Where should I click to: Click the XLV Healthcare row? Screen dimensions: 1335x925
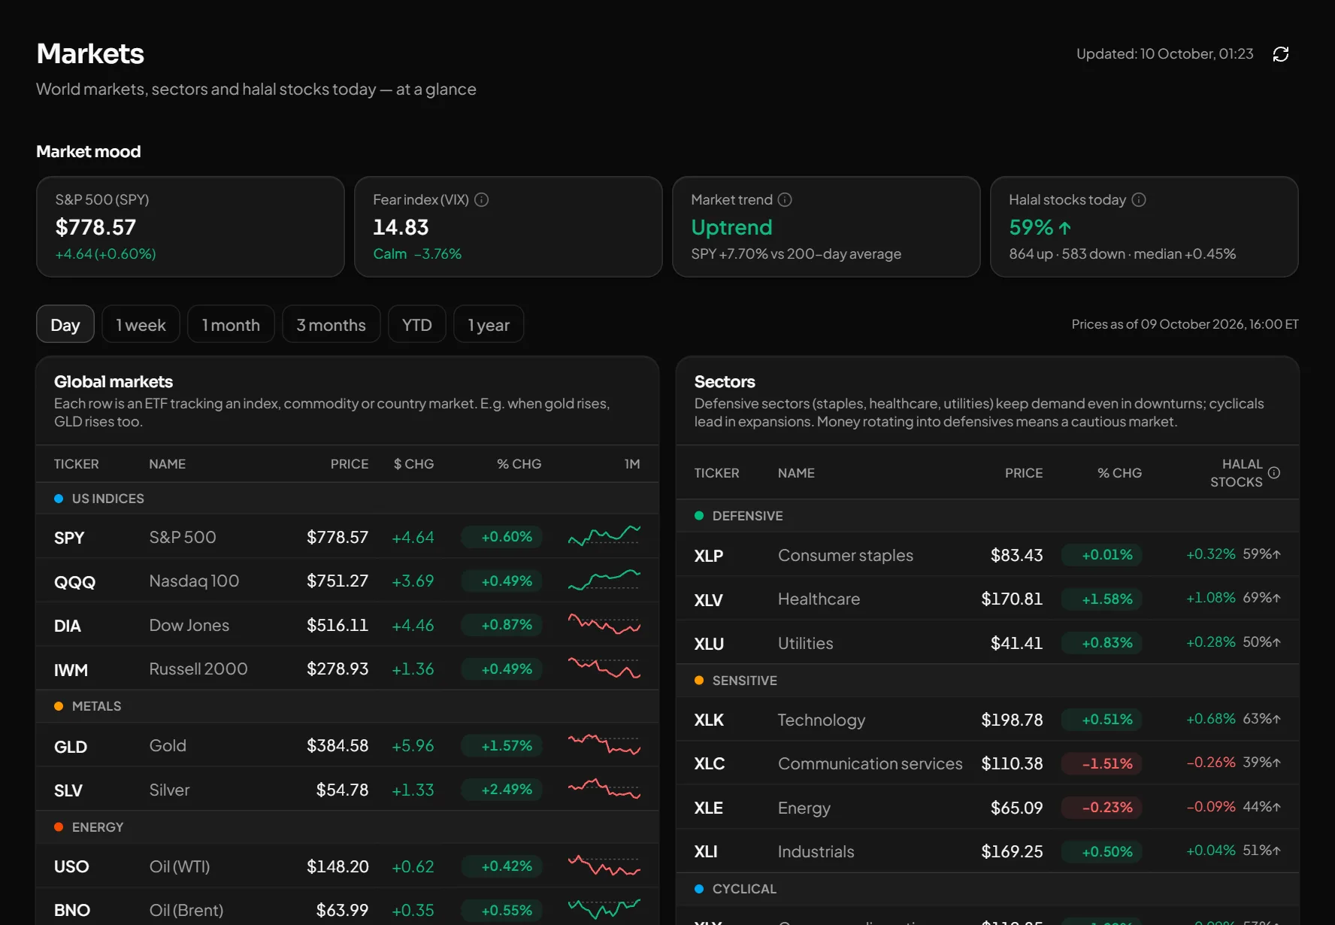coord(988,599)
